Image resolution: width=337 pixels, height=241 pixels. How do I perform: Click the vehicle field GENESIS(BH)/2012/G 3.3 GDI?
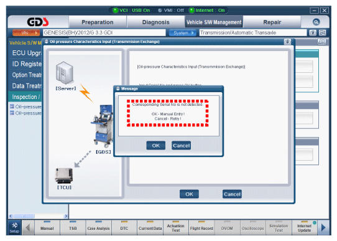(104, 33)
